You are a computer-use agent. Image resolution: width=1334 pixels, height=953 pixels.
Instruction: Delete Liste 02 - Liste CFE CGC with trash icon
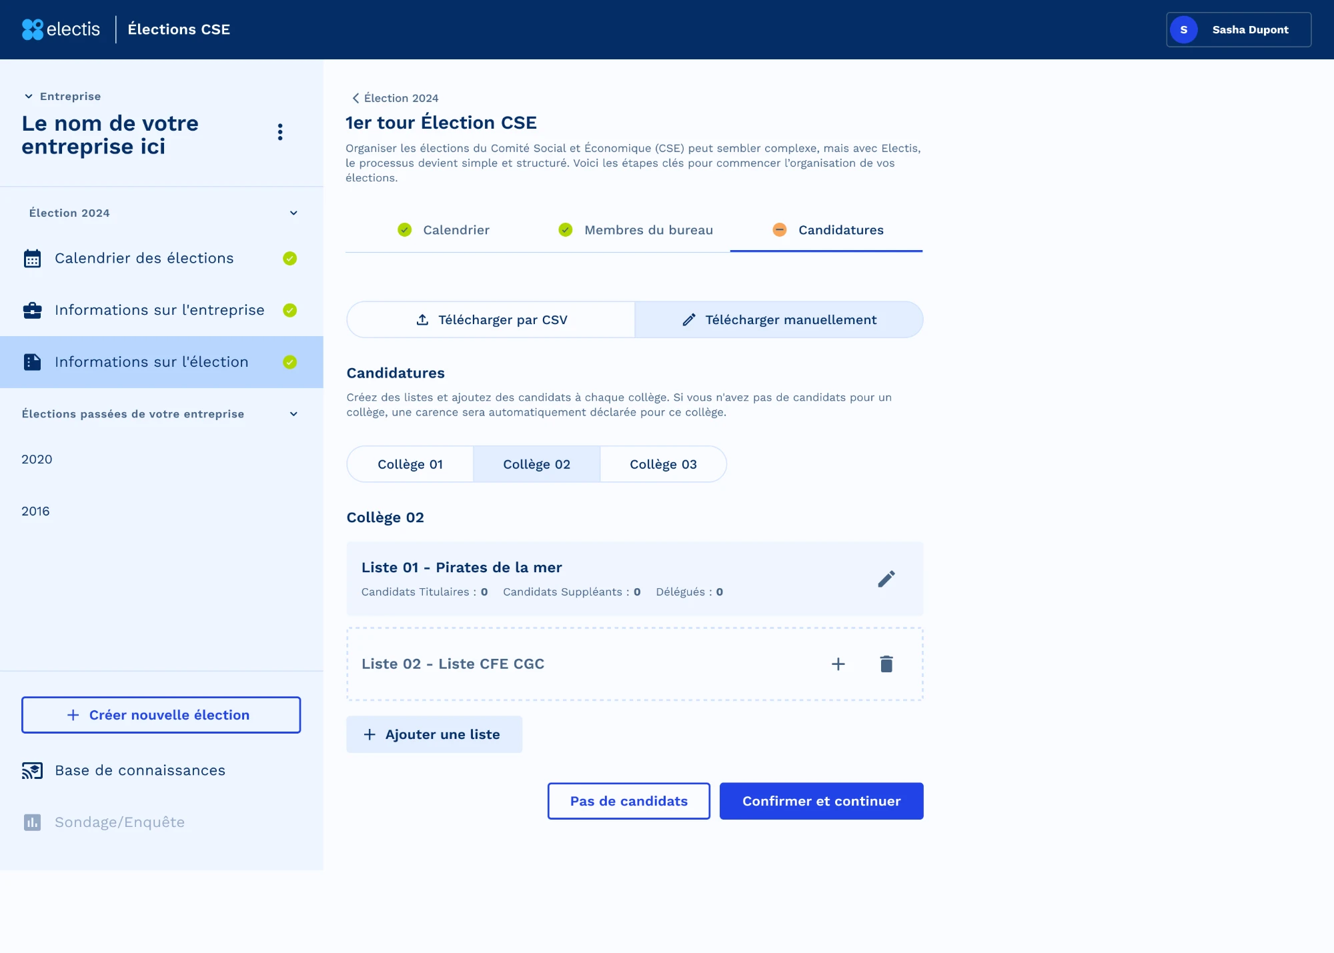pyautogui.click(x=886, y=664)
